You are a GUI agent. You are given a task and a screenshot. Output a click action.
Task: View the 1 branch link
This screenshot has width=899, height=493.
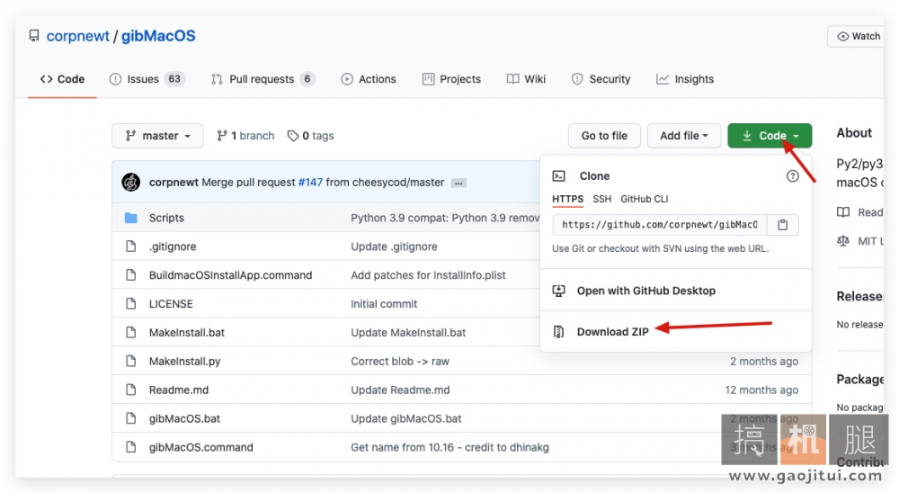245,136
